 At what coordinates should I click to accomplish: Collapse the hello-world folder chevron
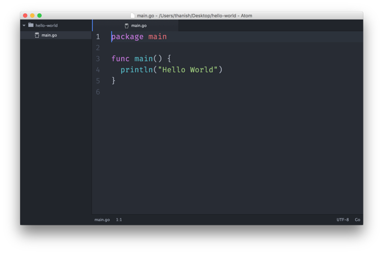click(24, 25)
